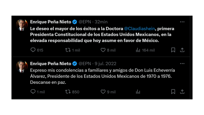Repost the tweet with 1 mil reposts
204x115 pixels.
click(68, 50)
